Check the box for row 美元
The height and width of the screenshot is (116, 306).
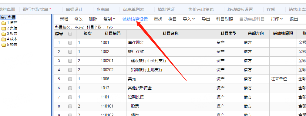coord(70,79)
